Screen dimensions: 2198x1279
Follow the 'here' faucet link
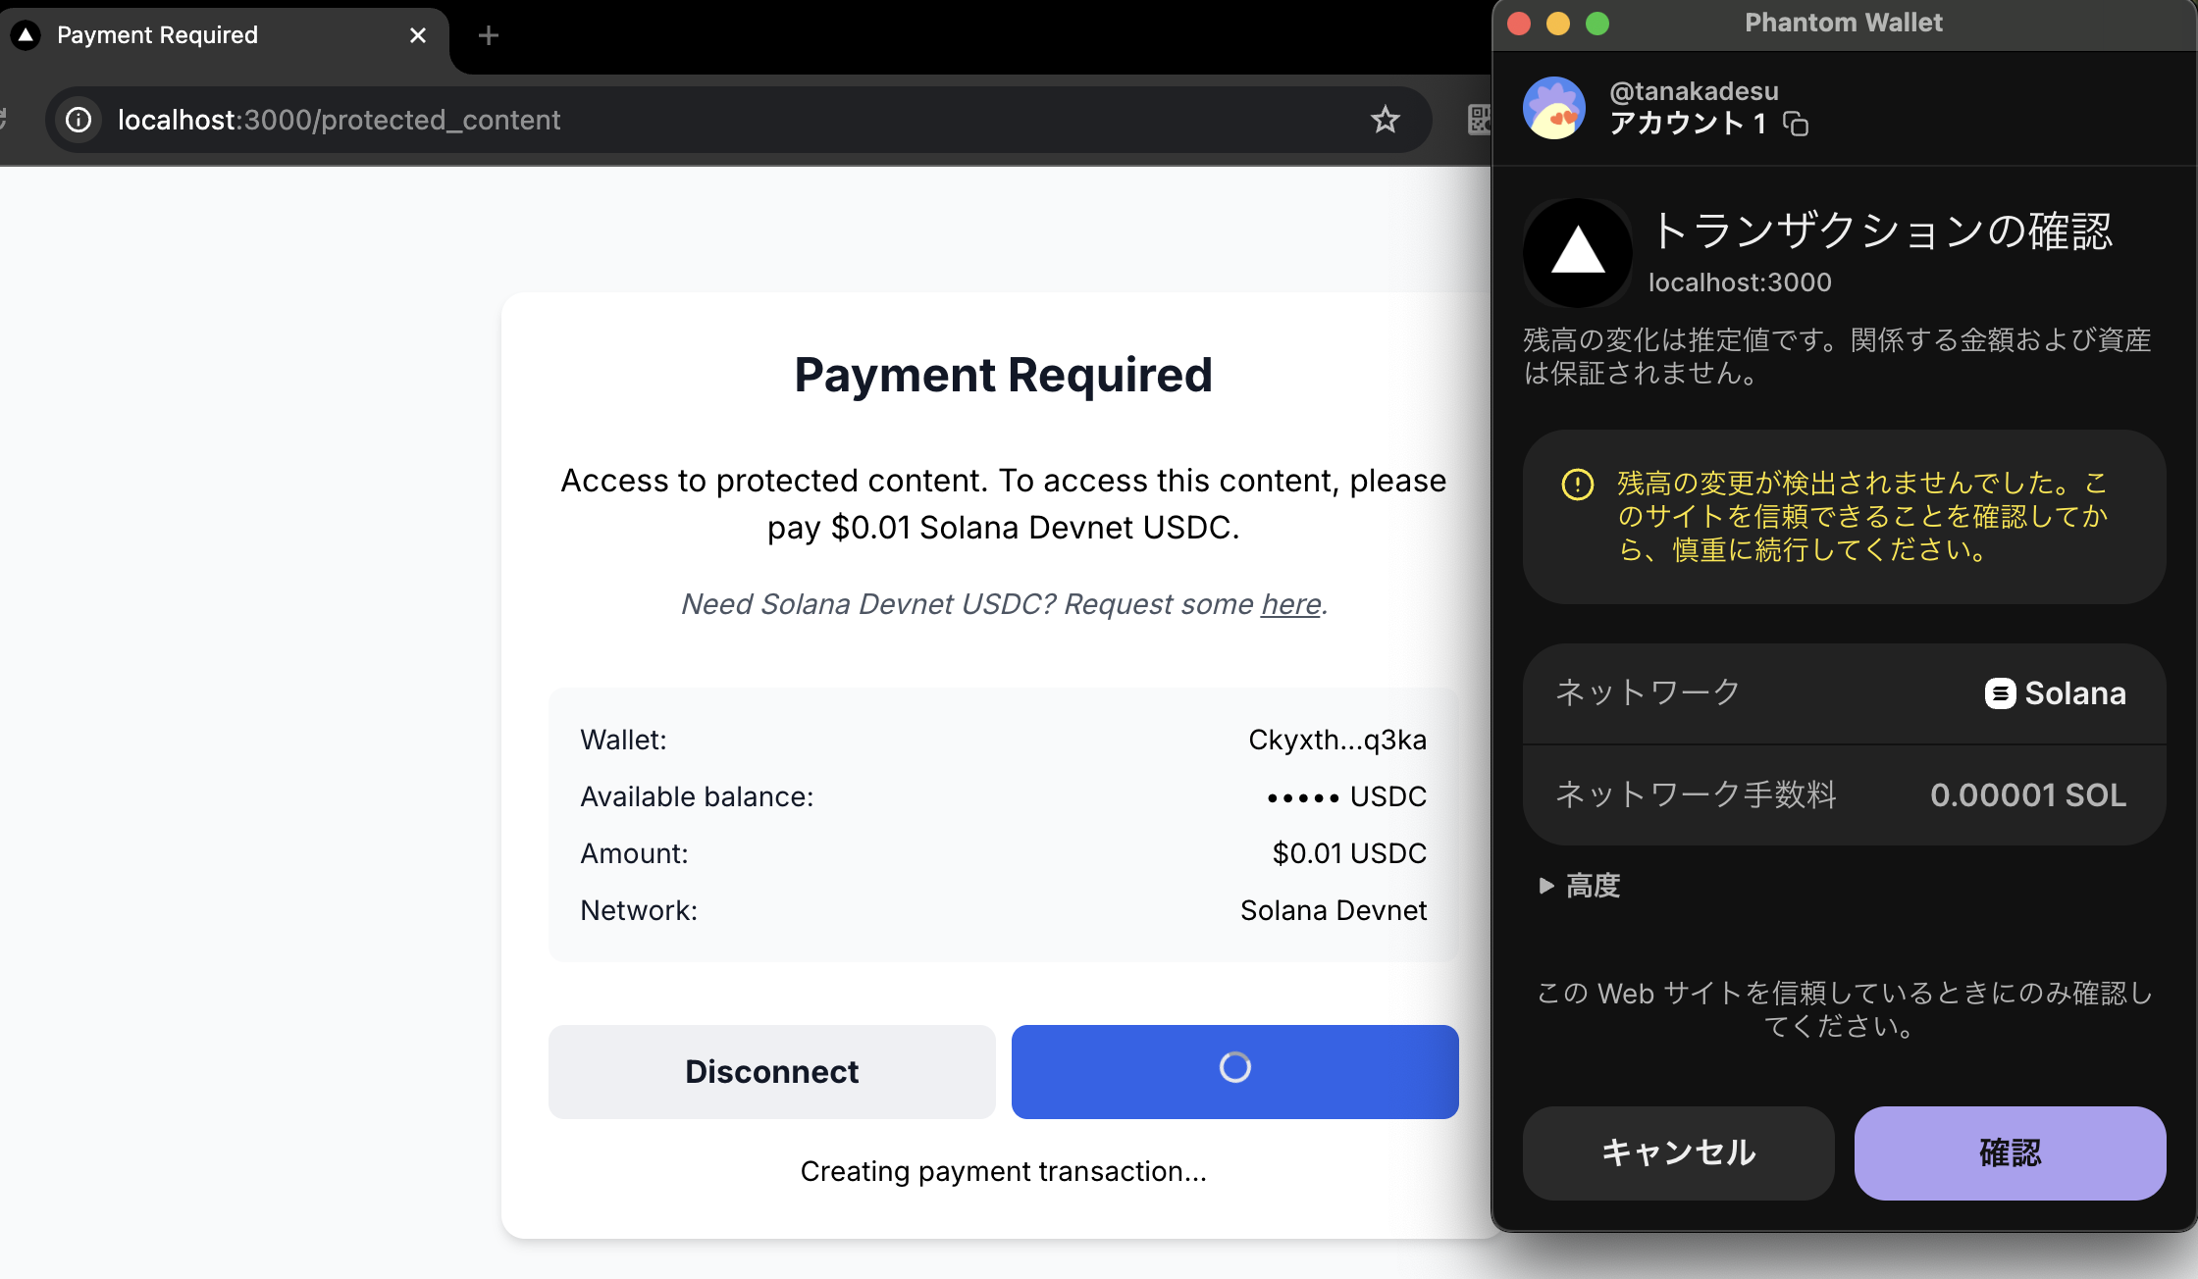(x=1290, y=604)
